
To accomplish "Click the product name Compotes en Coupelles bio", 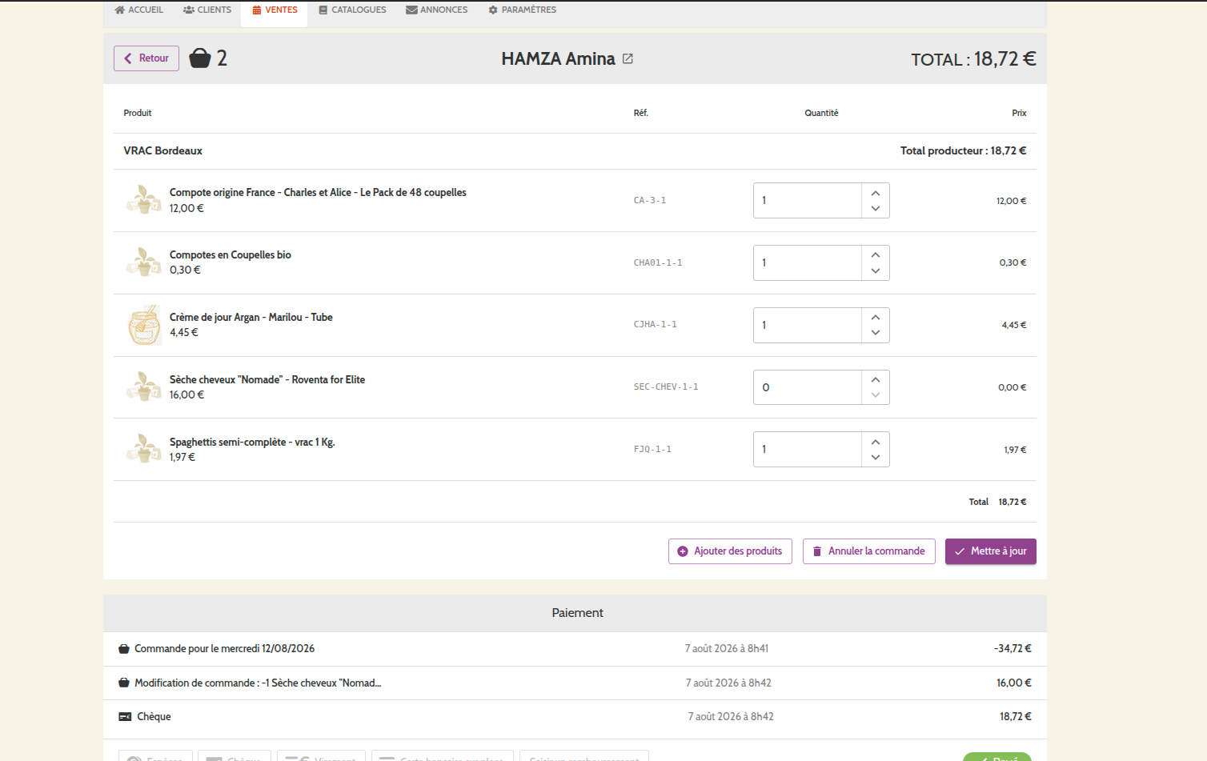I will [x=231, y=254].
